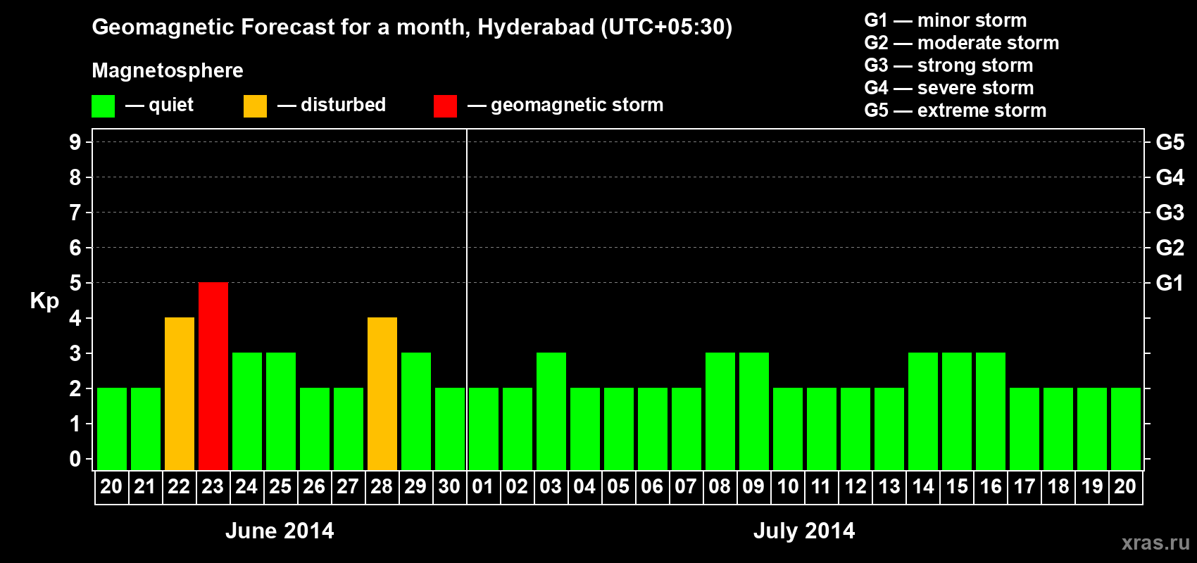Click date label 14 on the axis

click(923, 487)
